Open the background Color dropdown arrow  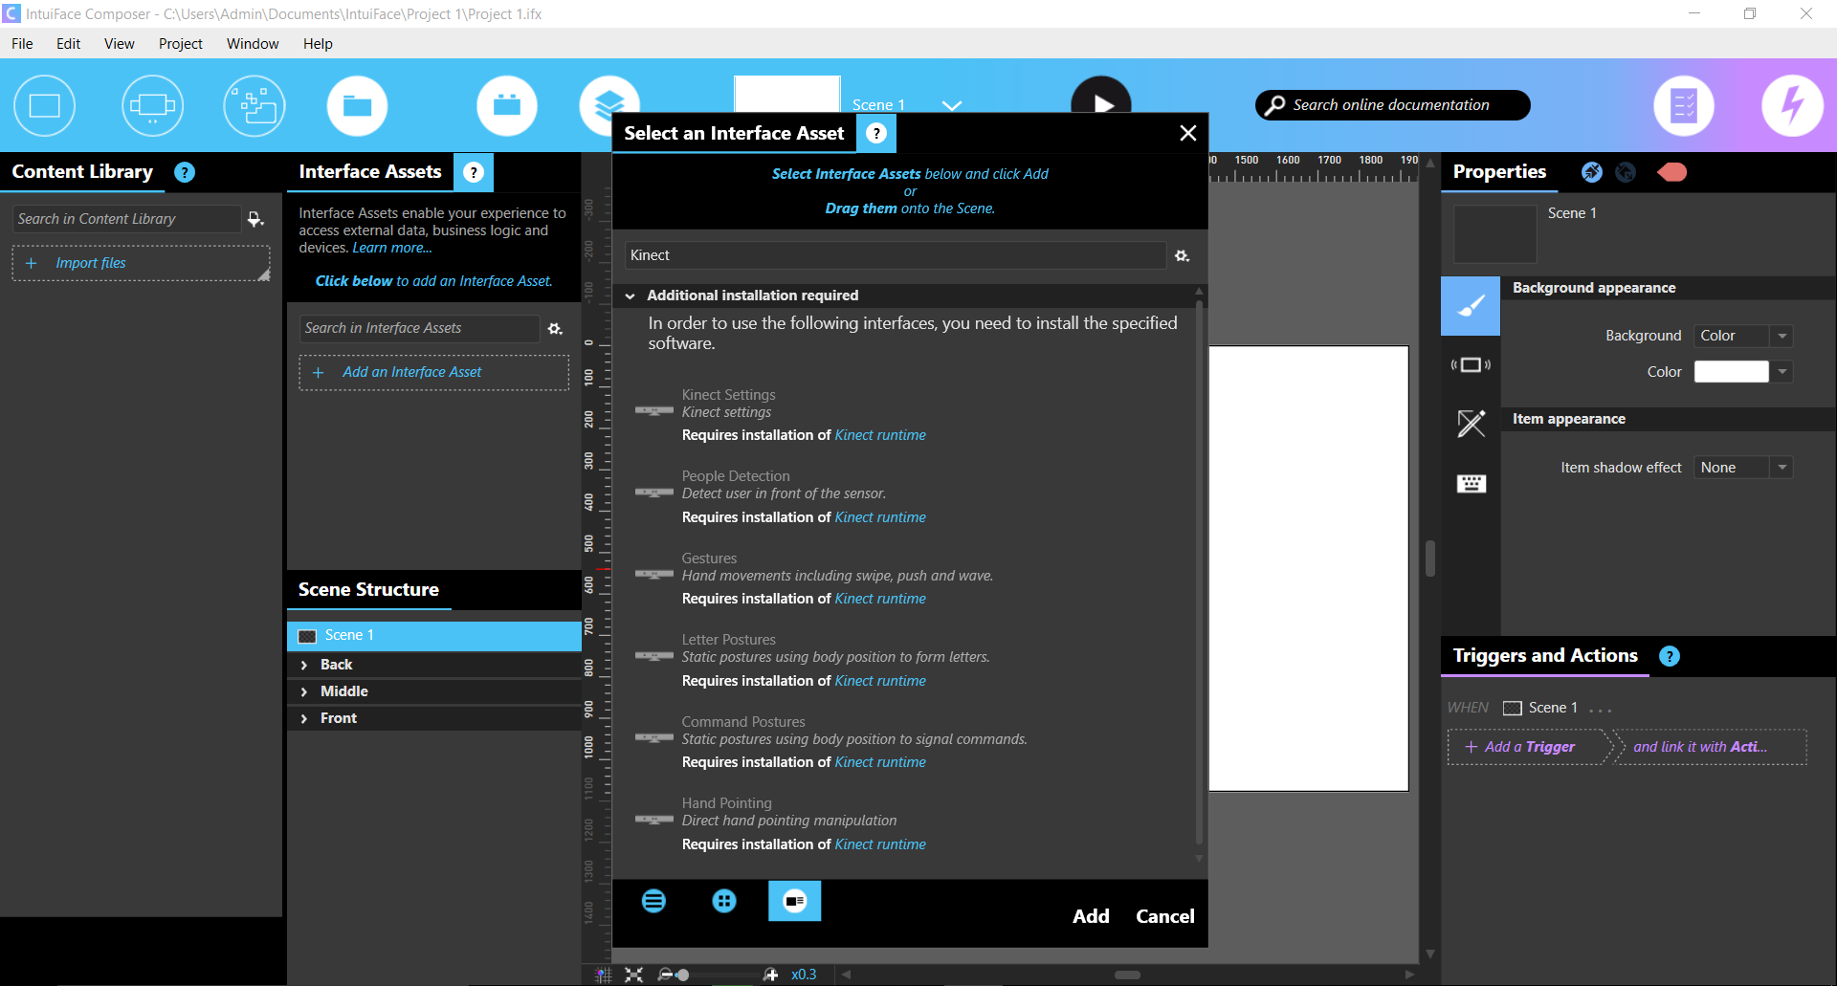point(1782,372)
